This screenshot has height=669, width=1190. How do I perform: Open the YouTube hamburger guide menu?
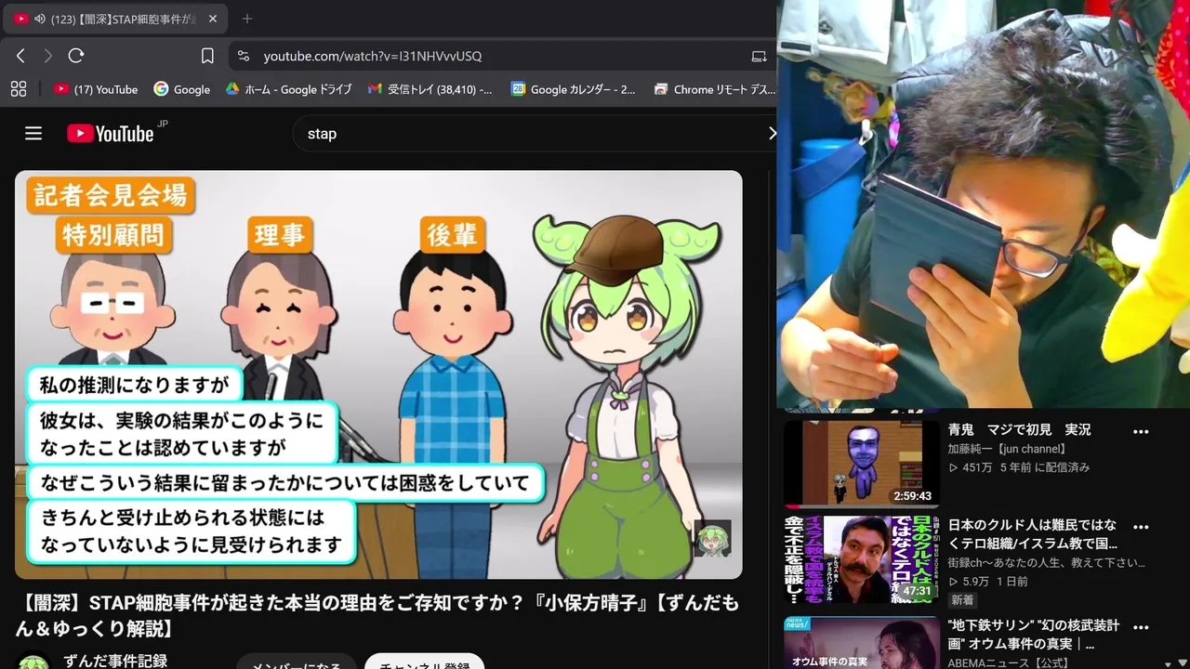point(33,134)
